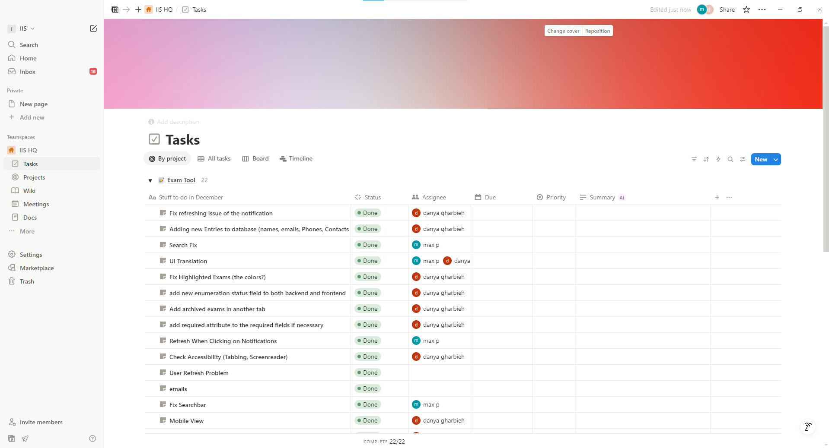
Task: Click the sort icon next to the filter
Action: pyautogui.click(x=706, y=159)
